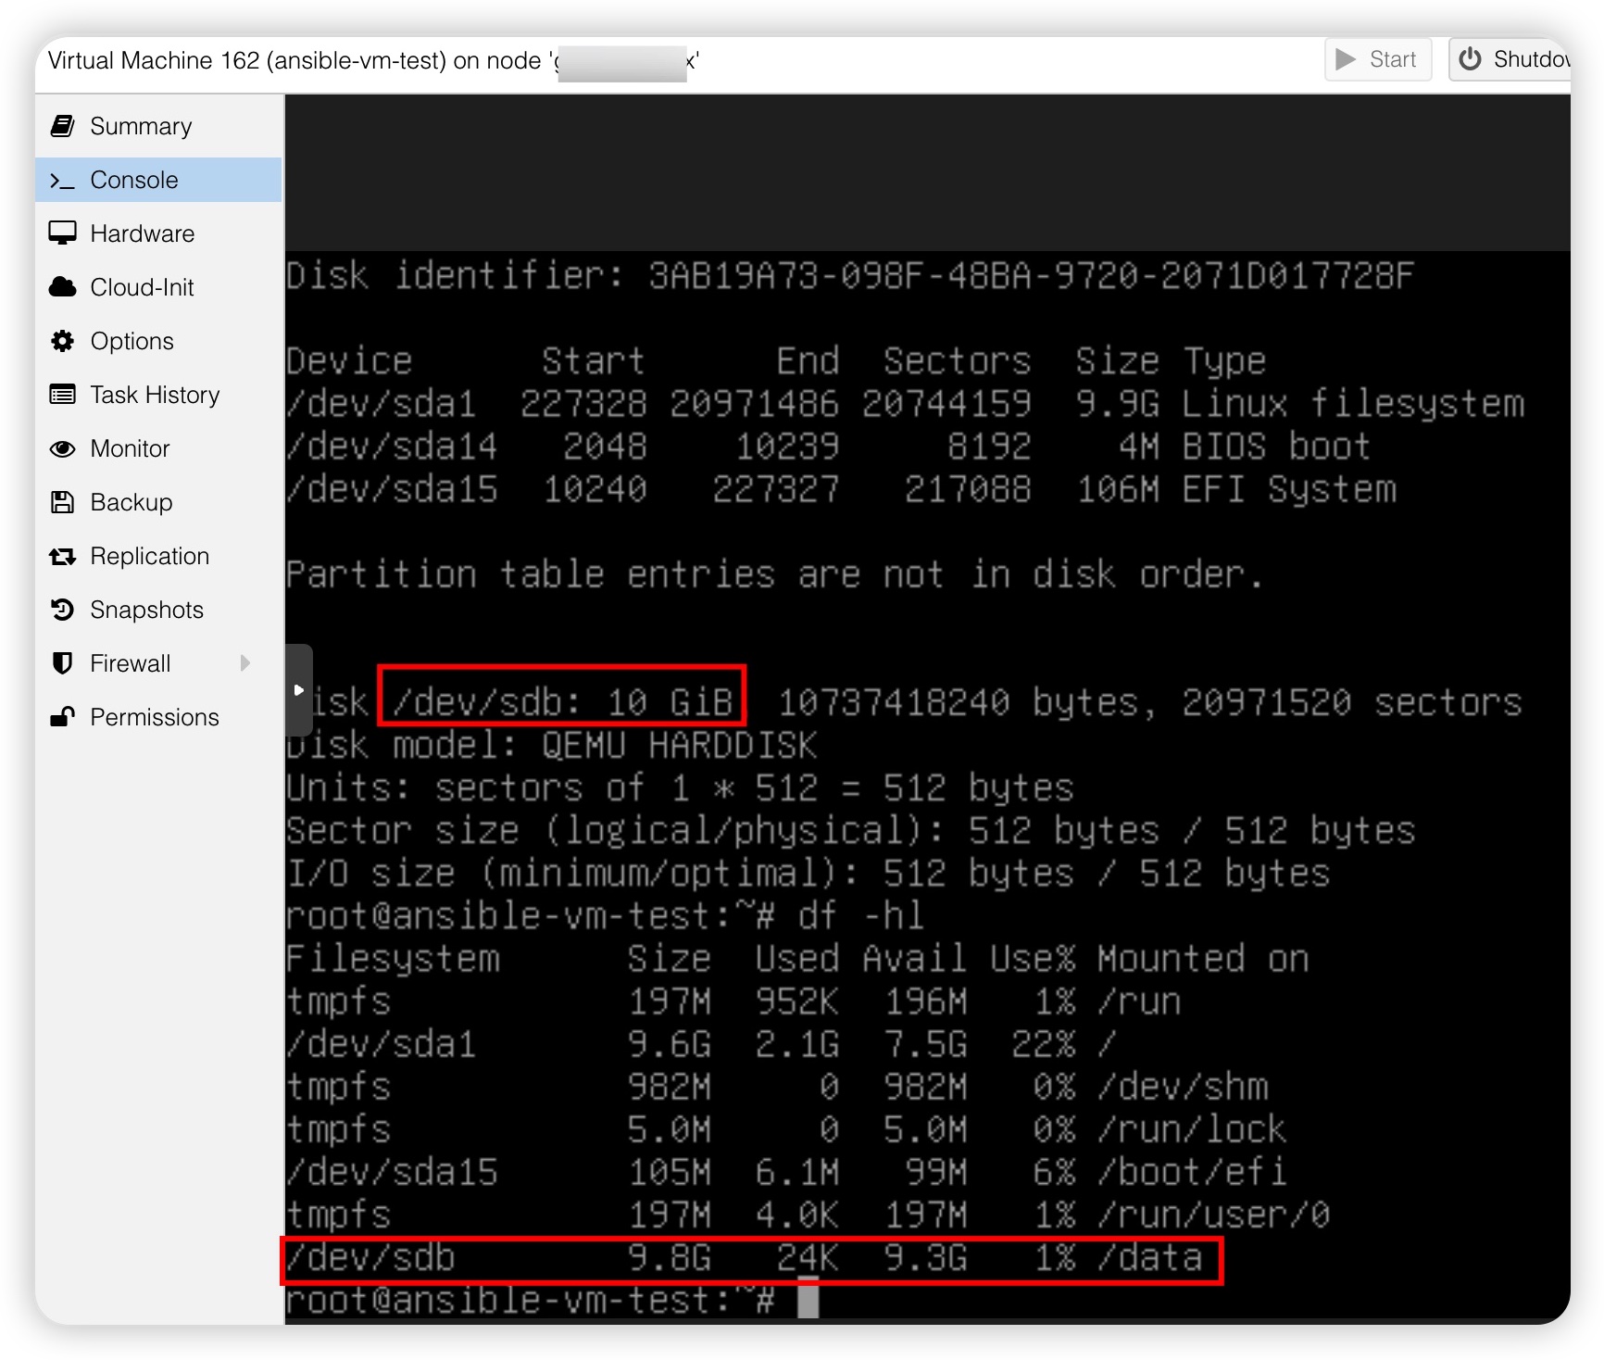Image resolution: width=1604 pixels, height=1360 pixels.
Task: Click the '/dev/sdb' row mounted on /data
Action: click(745, 1257)
